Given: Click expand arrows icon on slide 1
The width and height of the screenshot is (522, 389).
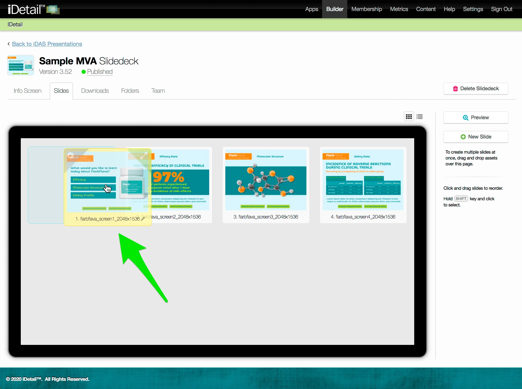Looking at the screenshot, I should click(x=144, y=155).
